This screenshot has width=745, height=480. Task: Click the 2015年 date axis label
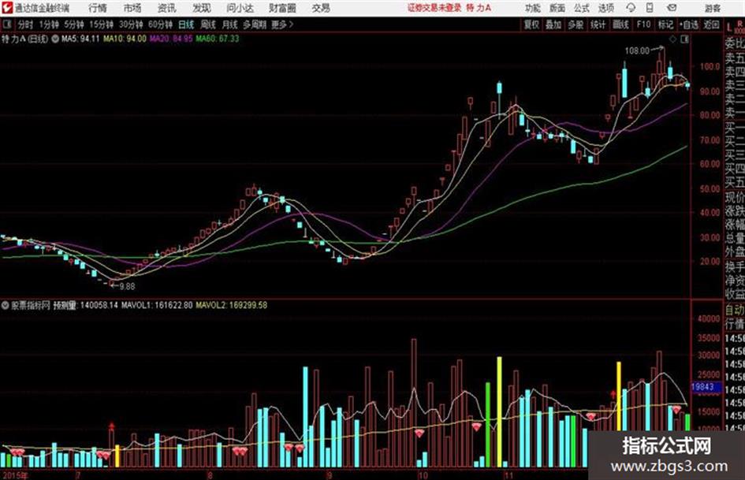[x=15, y=474]
